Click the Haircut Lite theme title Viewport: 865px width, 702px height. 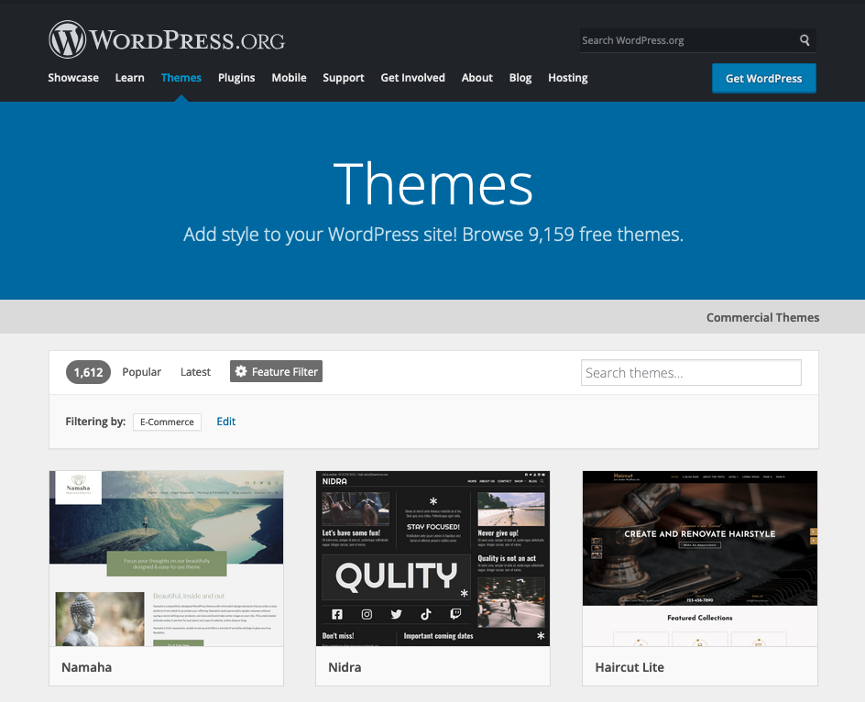(630, 667)
